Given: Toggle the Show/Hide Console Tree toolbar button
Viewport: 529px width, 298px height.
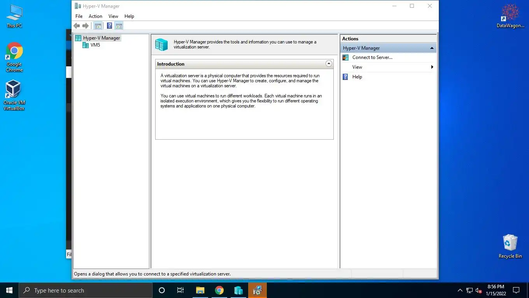Looking at the screenshot, I should click(98, 26).
